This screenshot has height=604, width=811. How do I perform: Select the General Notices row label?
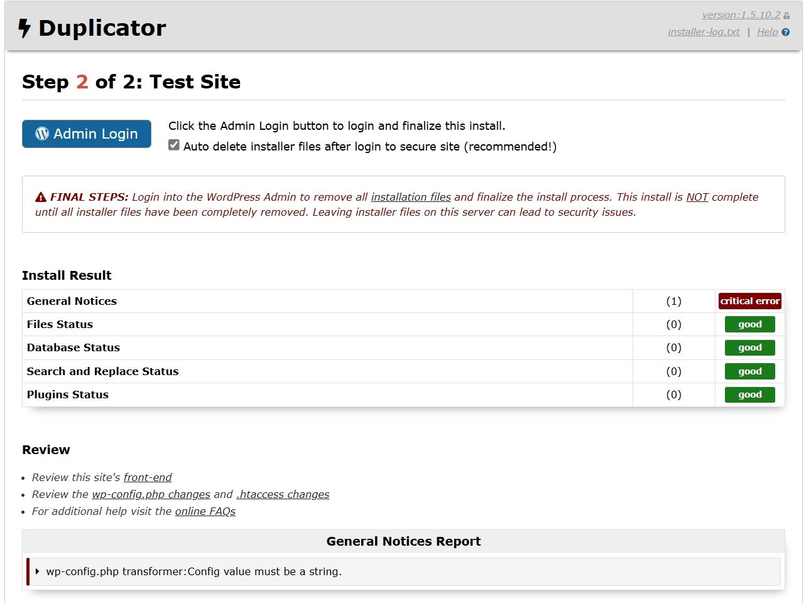point(72,301)
